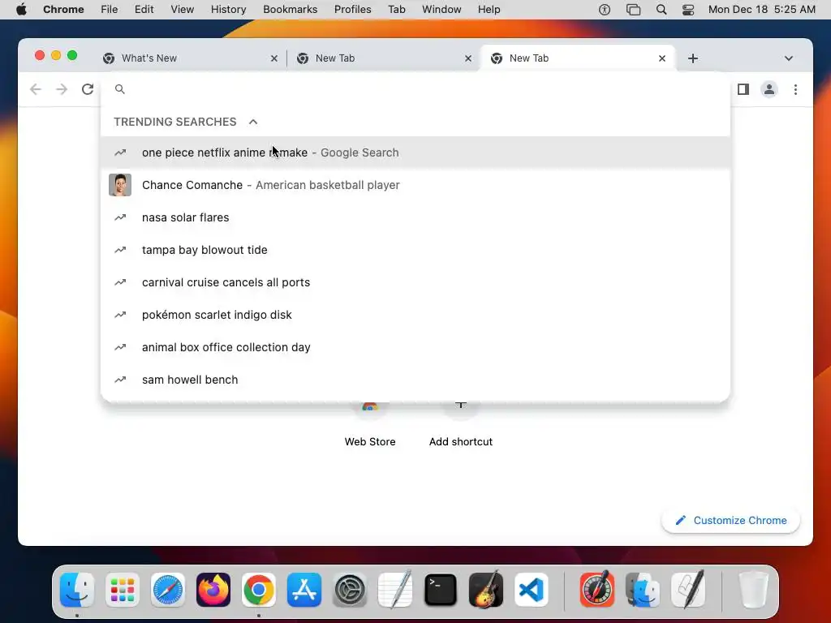Click Chance Comanche thumbnail photo
This screenshot has width=831, height=623.
[120, 185]
